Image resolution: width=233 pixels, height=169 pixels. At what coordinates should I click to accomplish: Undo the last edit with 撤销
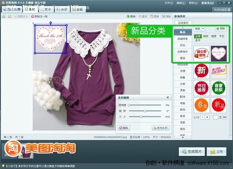click(131, 16)
